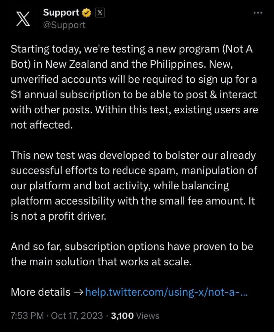This screenshot has height=332, width=274.
Task: Click the Oct 17, 2023 date
Action: tap(77, 316)
